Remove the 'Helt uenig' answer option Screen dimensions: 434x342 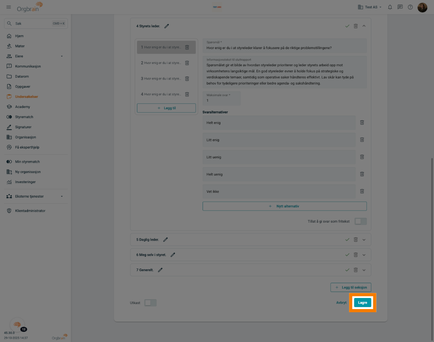pos(362,174)
